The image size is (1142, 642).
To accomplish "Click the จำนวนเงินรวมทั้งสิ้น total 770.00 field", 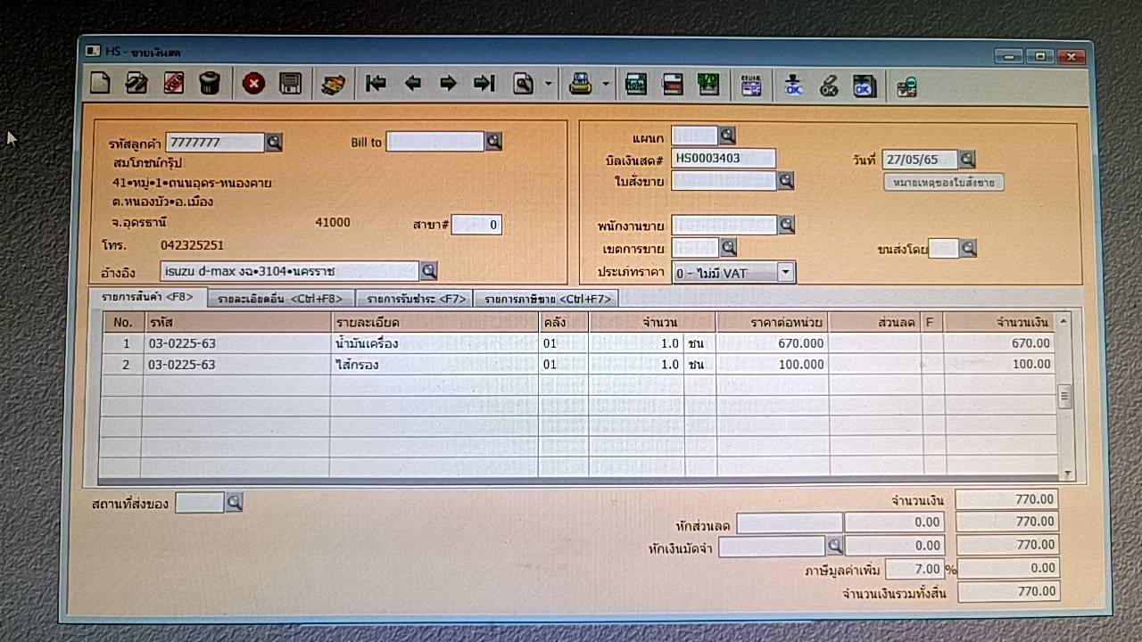I will point(1008,591).
